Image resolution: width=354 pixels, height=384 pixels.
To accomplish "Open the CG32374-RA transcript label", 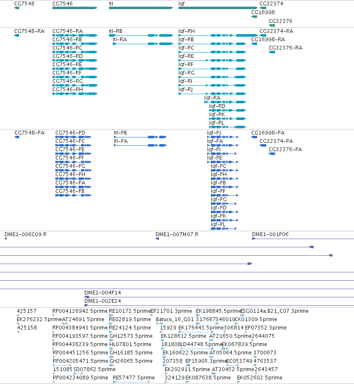I will [x=277, y=31].
